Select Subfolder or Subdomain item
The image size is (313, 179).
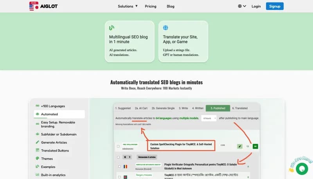(x=59, y=134)
